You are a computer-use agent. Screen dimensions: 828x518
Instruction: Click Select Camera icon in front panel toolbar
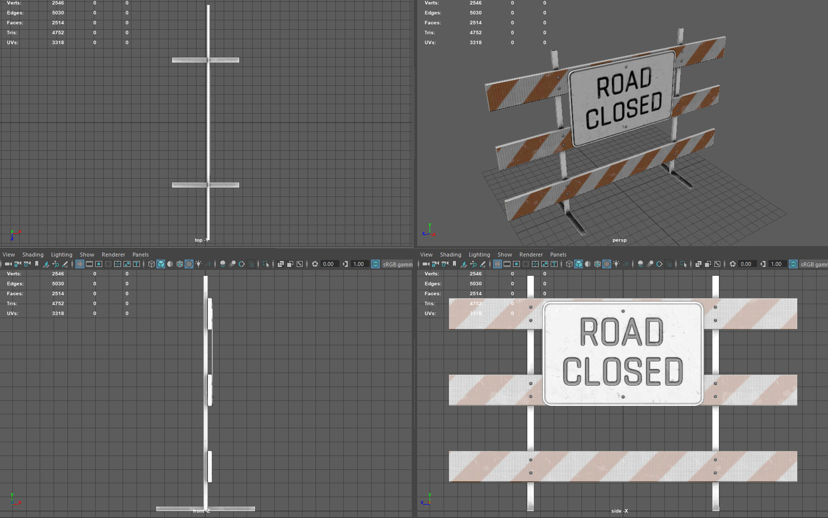[8, 264]
